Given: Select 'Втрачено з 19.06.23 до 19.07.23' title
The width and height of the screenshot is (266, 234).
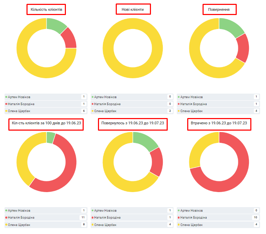Looking at the screenshot, I should (x=219, y=123).
